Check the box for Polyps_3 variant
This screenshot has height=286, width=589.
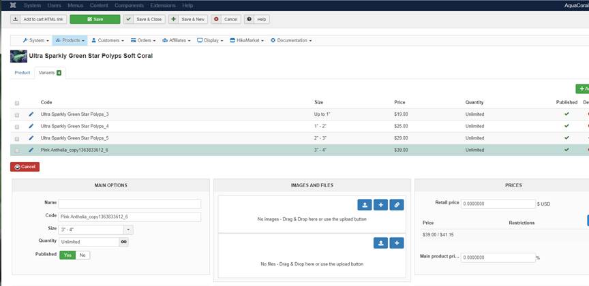point(17,115)
